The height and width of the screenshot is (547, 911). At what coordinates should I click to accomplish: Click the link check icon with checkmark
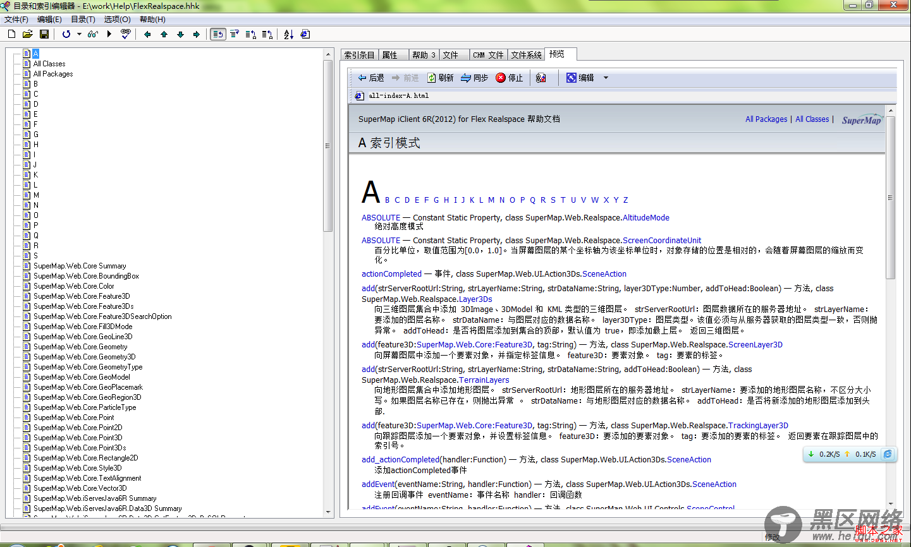[x=125, y=34]
